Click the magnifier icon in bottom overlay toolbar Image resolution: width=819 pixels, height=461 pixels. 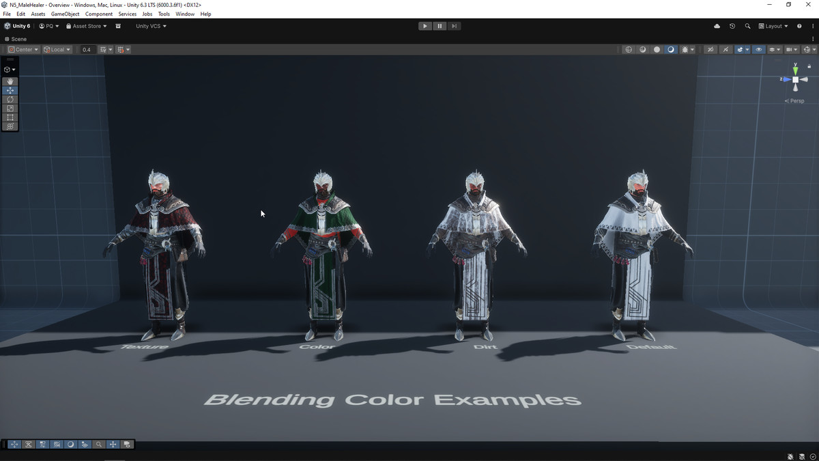(x=99, y=445)
